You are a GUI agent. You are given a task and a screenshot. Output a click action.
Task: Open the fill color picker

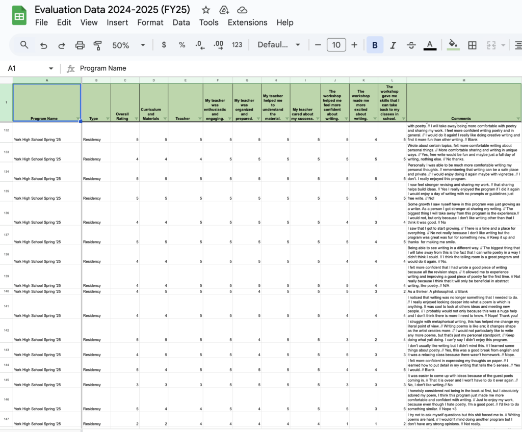click(x=452, y=45)
